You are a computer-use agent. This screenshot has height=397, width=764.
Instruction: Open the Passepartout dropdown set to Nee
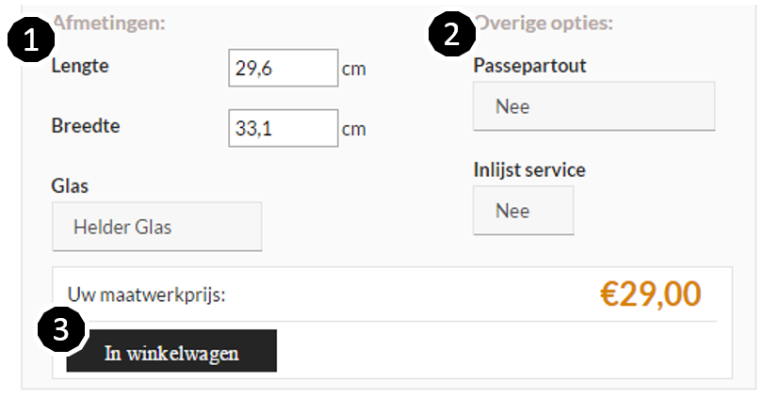click(593, 106)
